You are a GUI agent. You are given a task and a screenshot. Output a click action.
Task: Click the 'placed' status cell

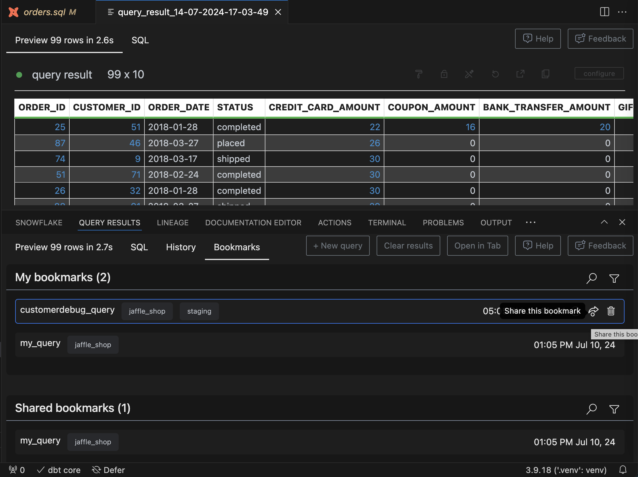click(x=239, y=143)
